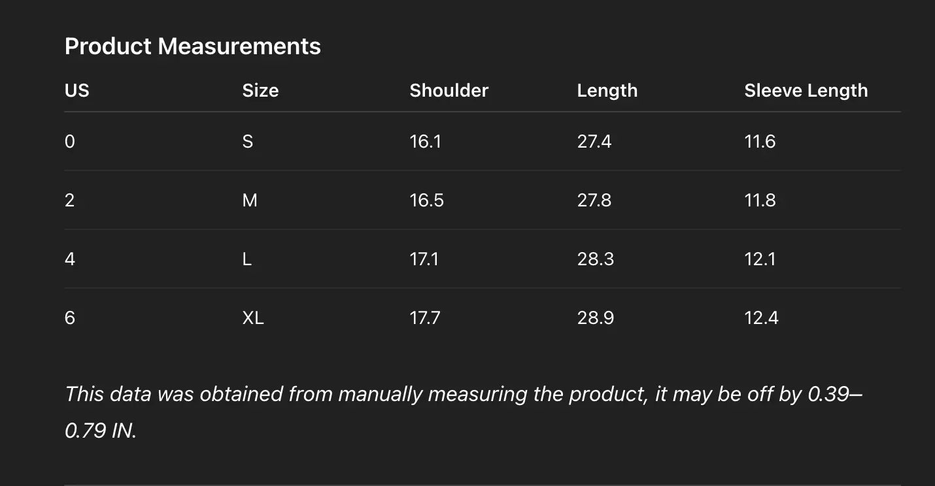935x486 pixels.
Task: Click the Size column header
Action: coord(260,90)
